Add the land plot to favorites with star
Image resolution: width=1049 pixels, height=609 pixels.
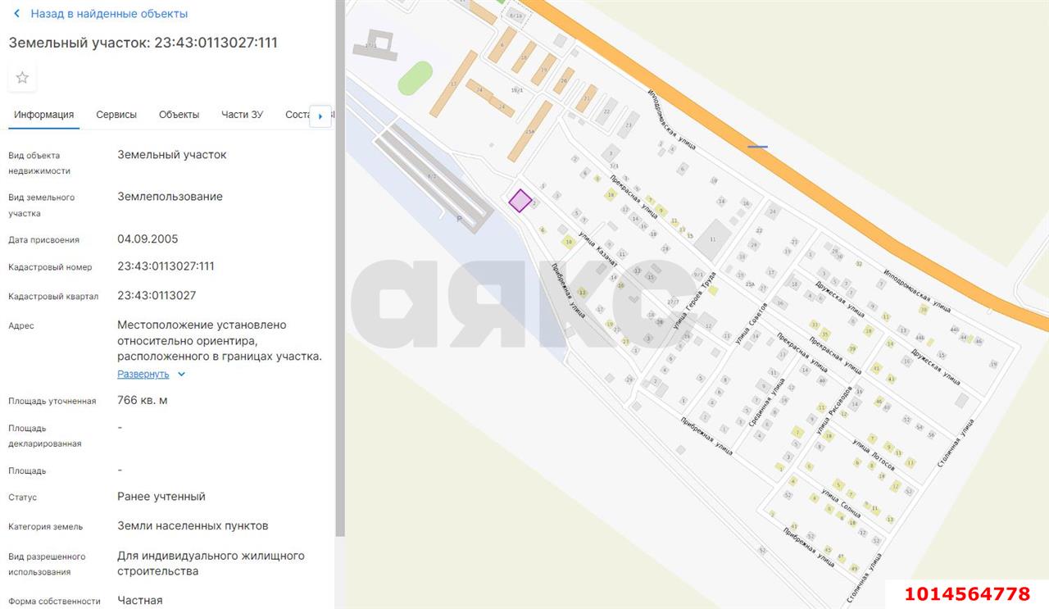tap(22, 78)
